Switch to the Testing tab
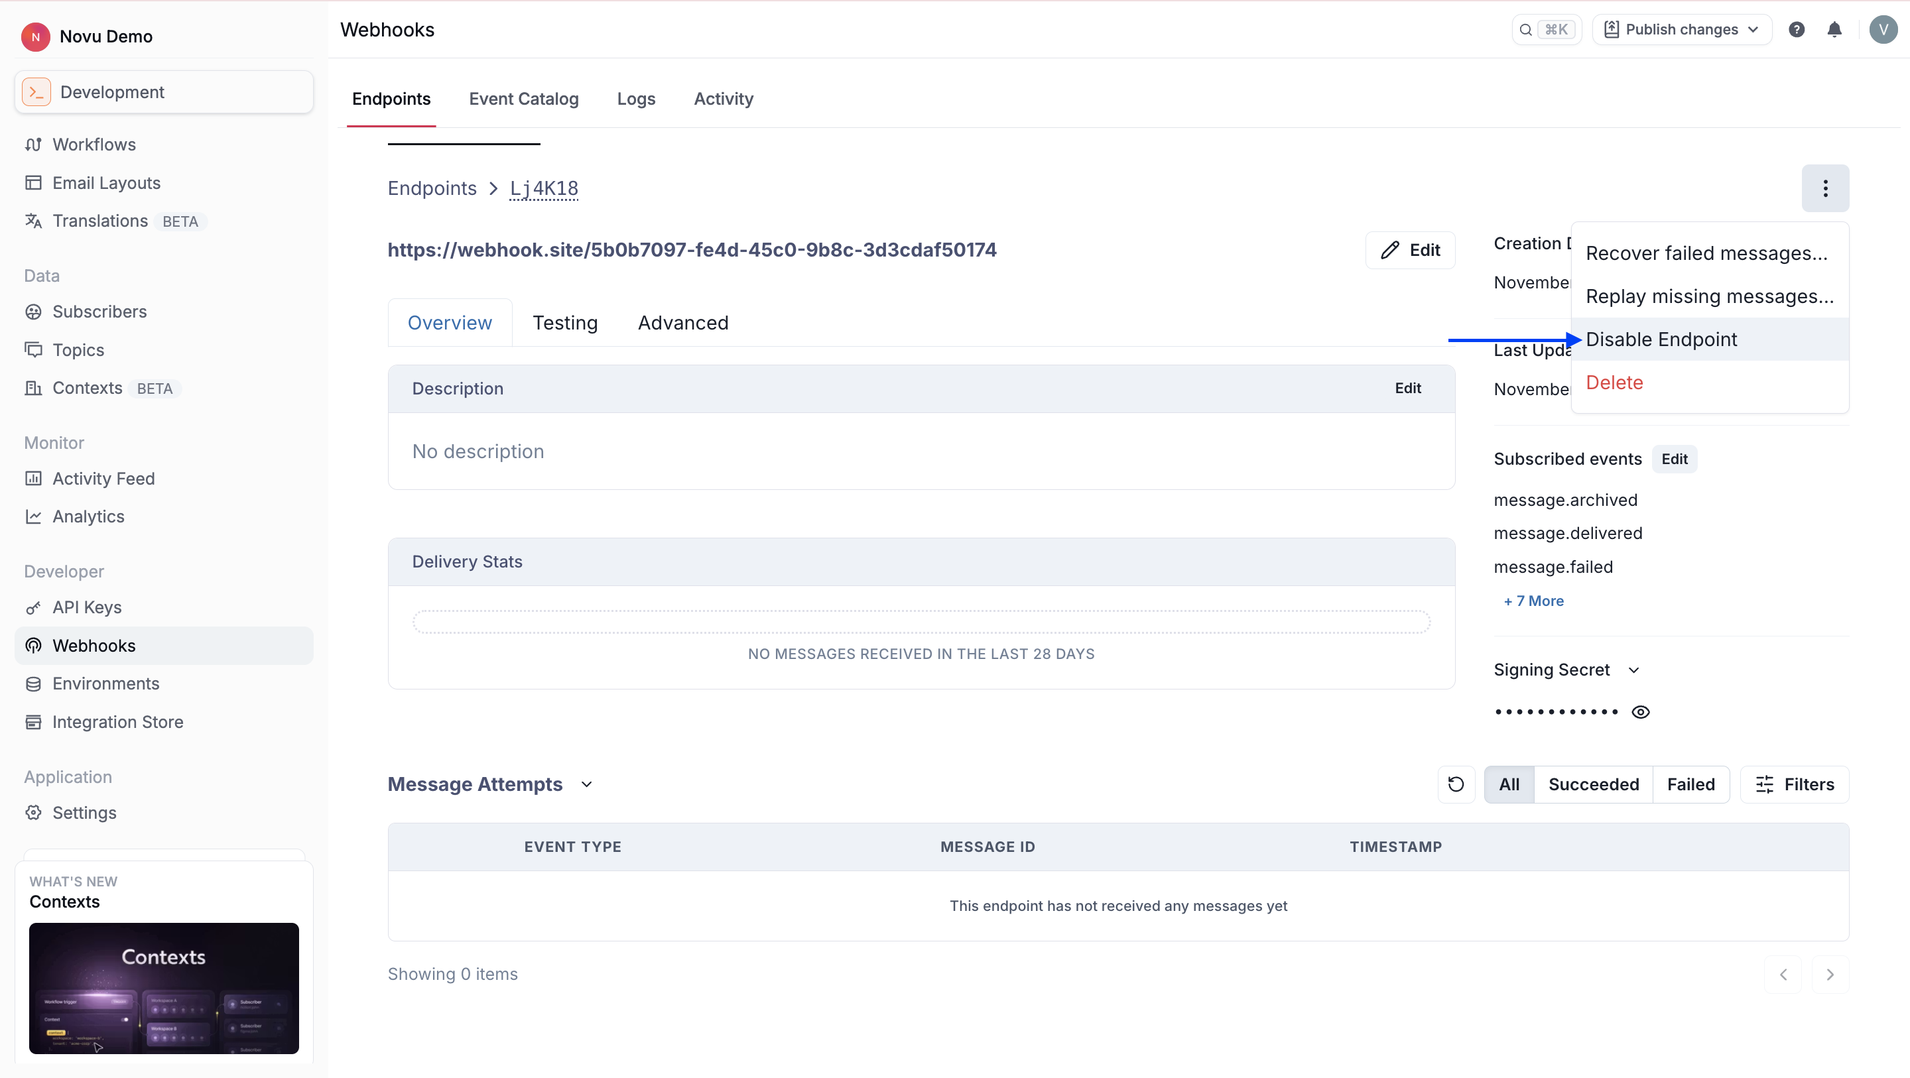Screen dimensions: 1910x1078 pyautogui.click(x=565, y=322)
